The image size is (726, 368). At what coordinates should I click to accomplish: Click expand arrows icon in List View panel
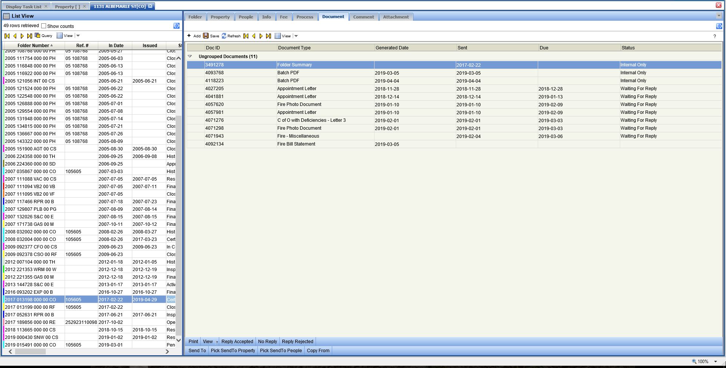(x=176, y=26)
